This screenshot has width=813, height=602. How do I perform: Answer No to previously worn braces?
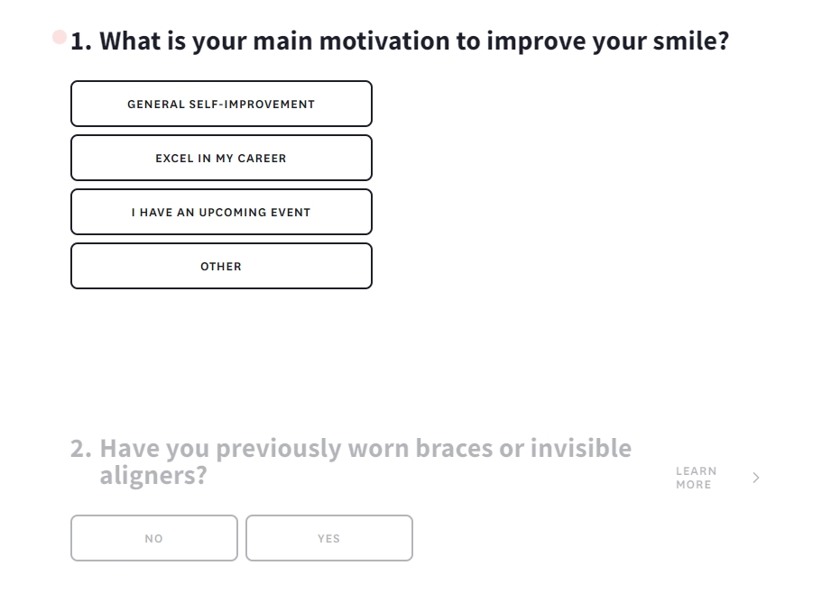pyautogui.click(x=154, y=538)
